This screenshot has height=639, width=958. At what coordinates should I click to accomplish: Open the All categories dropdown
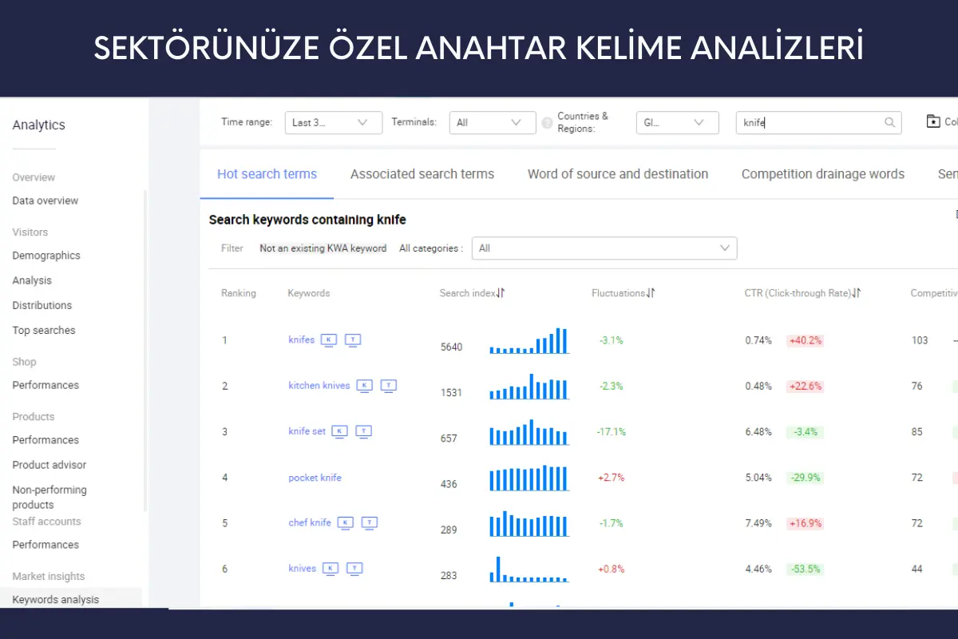point(604,248)
